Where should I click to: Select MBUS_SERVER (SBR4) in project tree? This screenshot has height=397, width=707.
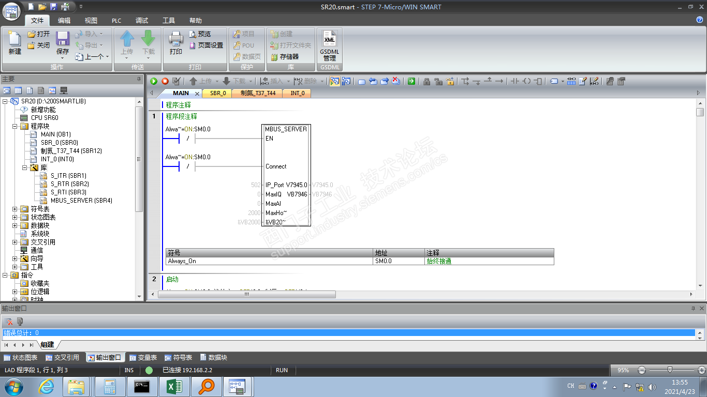tap(81, 201)
